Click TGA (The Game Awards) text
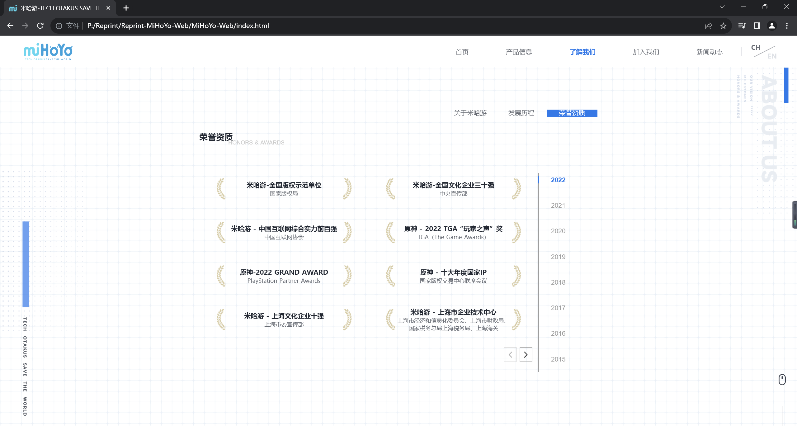 (452, 237)
